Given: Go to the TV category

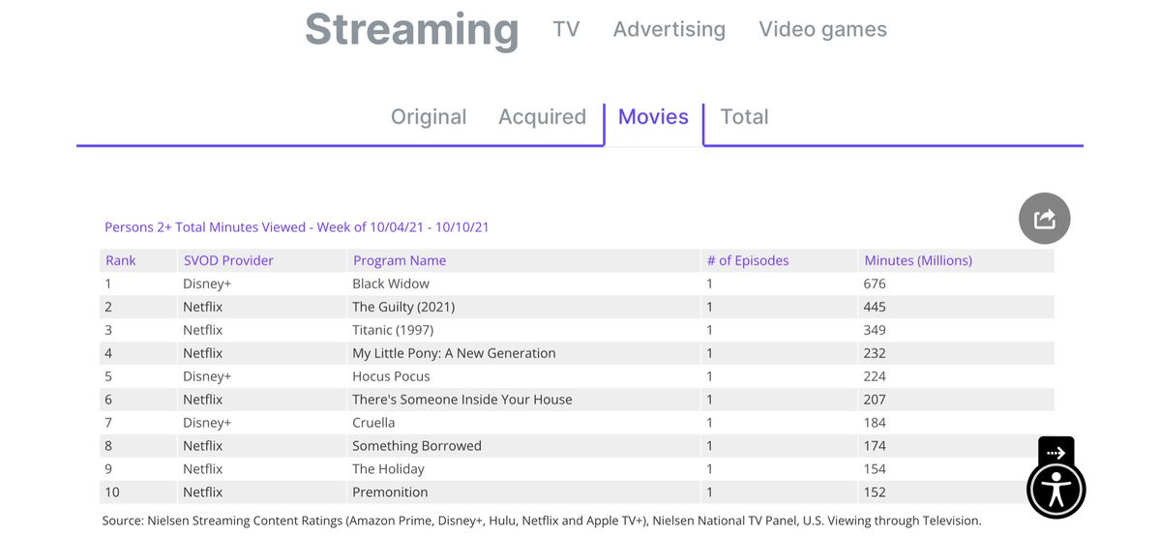Looking at the screenshot, I should (x=566, y=29).
